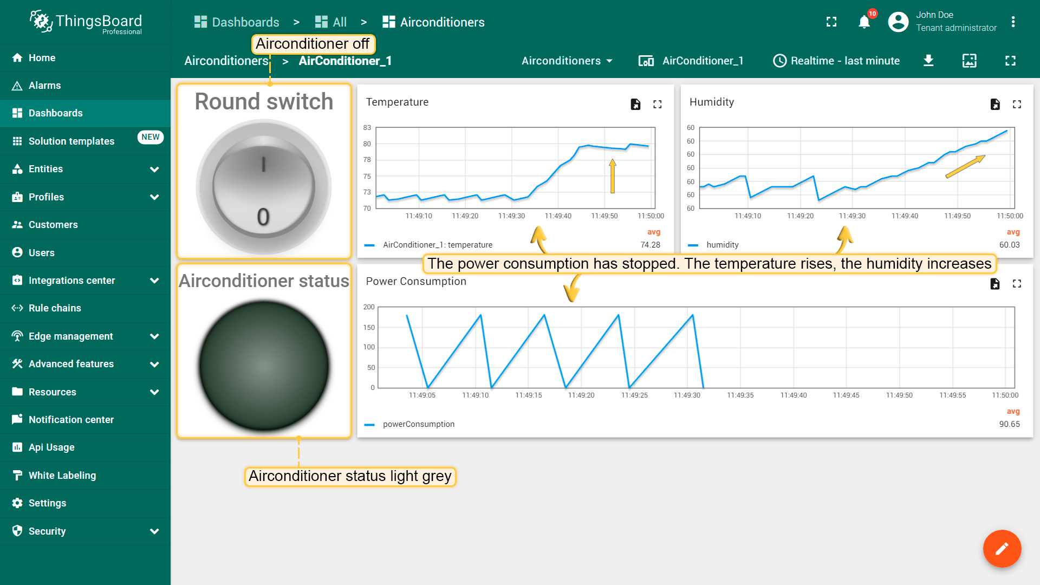Screen dimensions: 1040x585
Task: Toggle the Round switch knob
Action: tap(264, 187)
